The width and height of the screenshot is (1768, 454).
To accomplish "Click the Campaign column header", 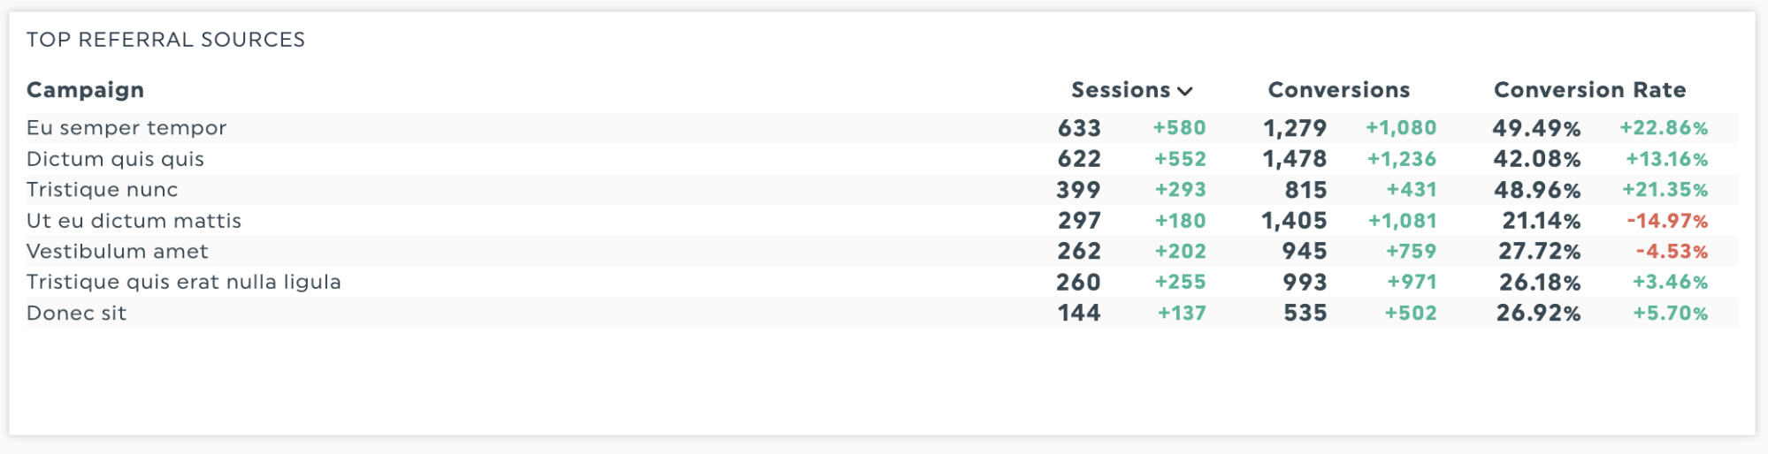I will [x=85, y=90].
